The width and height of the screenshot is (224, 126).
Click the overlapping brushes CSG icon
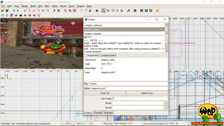coord(70,11)
